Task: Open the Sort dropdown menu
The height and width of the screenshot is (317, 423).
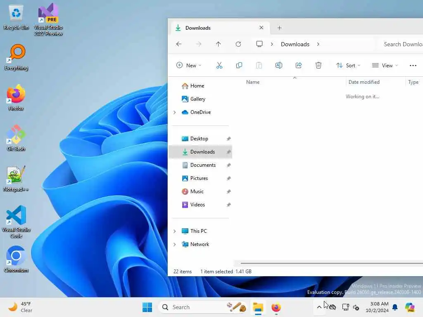Action: 348,66
